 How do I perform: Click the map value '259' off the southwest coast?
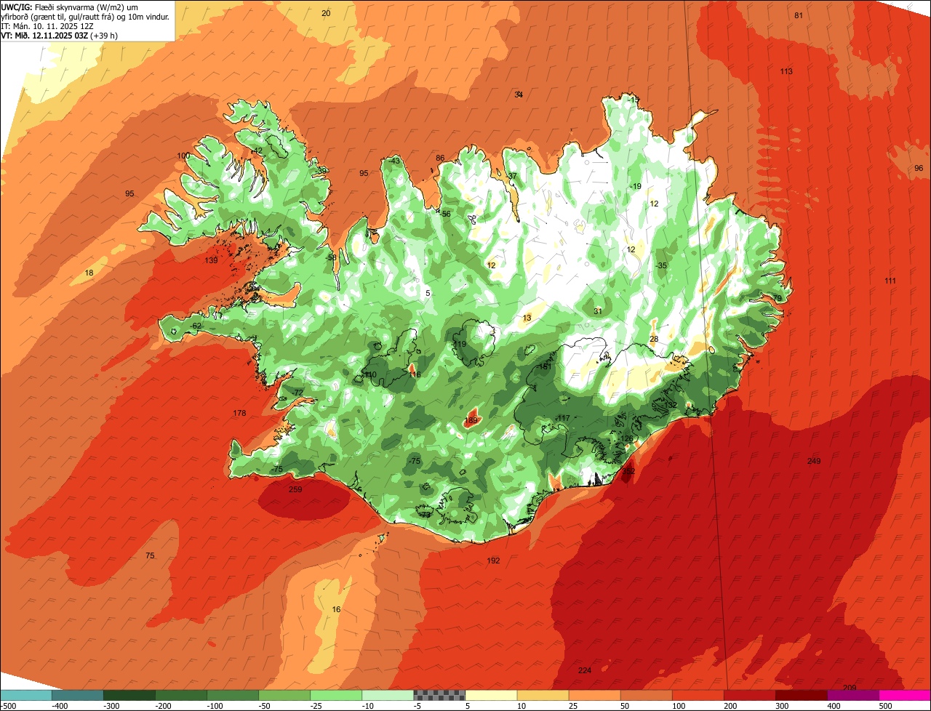[x=295, y=489]
